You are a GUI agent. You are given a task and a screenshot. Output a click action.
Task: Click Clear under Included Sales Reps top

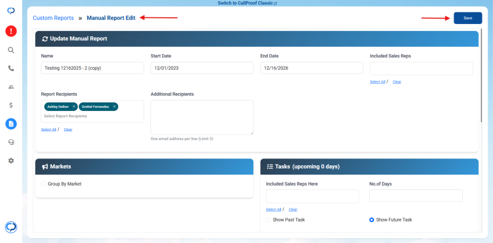pyautogui.click(x=397, y=82)
